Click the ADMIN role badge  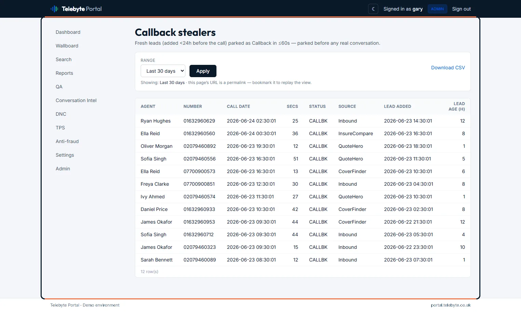[437, 9]
